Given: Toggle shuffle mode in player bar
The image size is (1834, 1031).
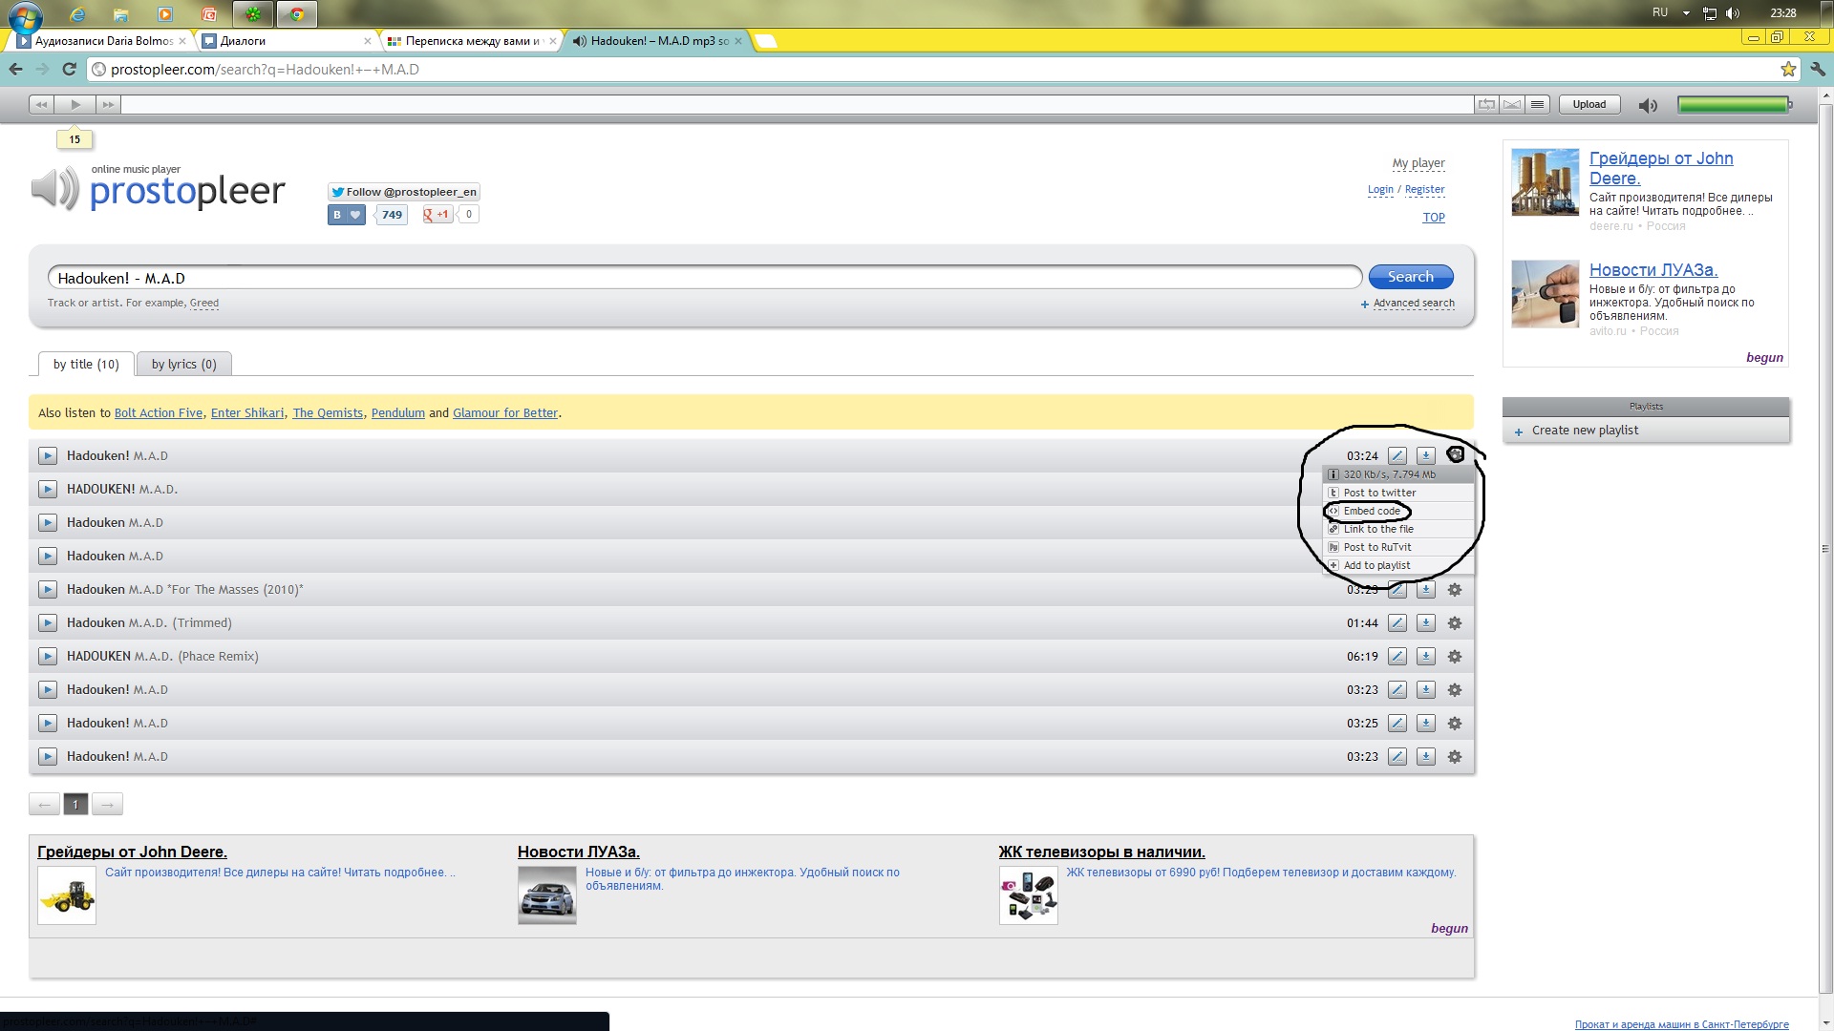Looking at the screenshot, I should pos(1512,105).
